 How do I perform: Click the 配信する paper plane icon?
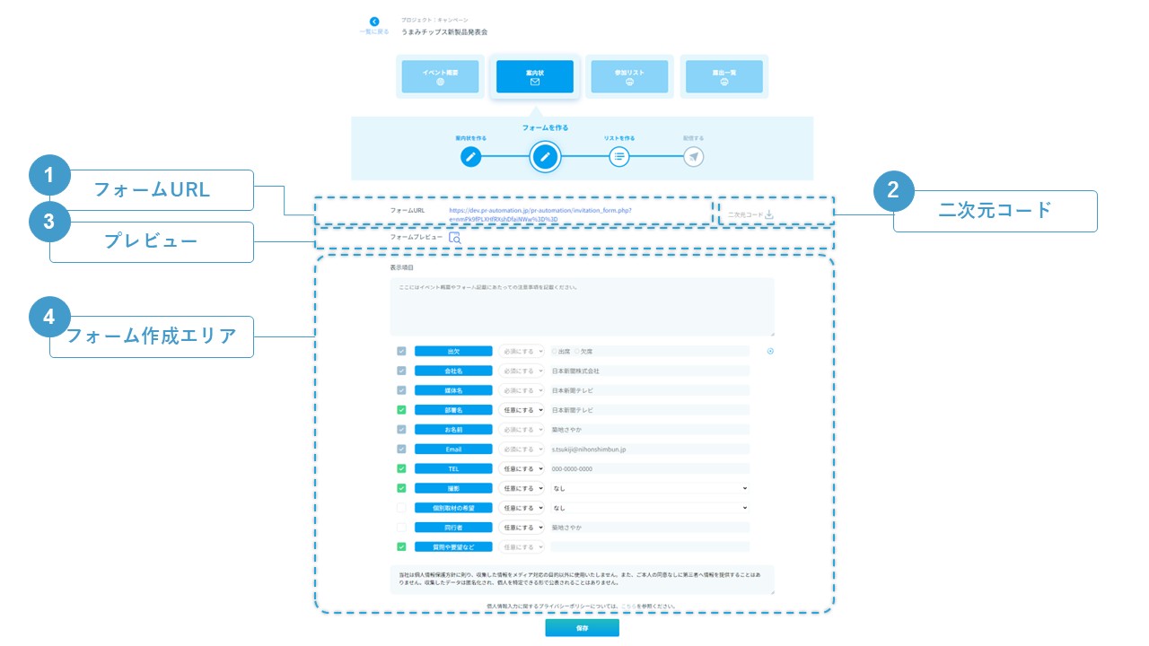click(692, 157)
